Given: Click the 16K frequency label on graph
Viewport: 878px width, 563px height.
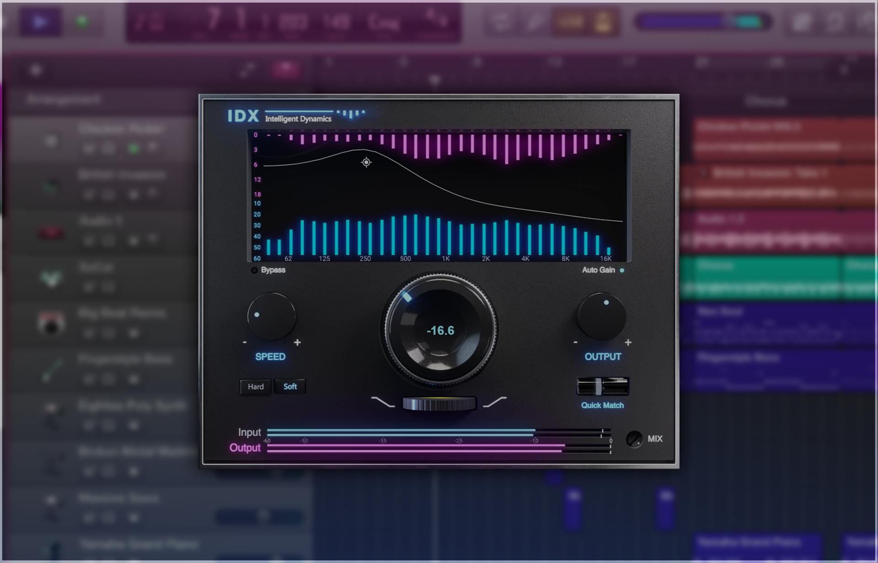Looking at the screenshot, I should (x=605, y=259).
